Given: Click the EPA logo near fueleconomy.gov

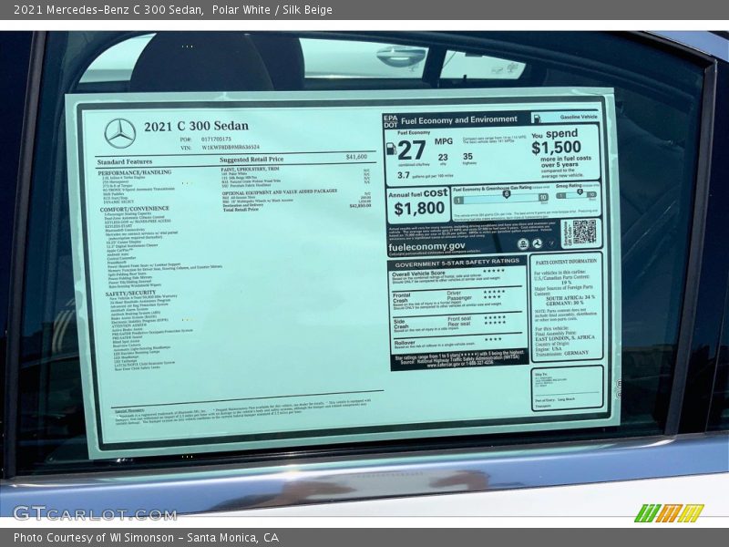Looking at the screenshot, I should coord(523,243).
